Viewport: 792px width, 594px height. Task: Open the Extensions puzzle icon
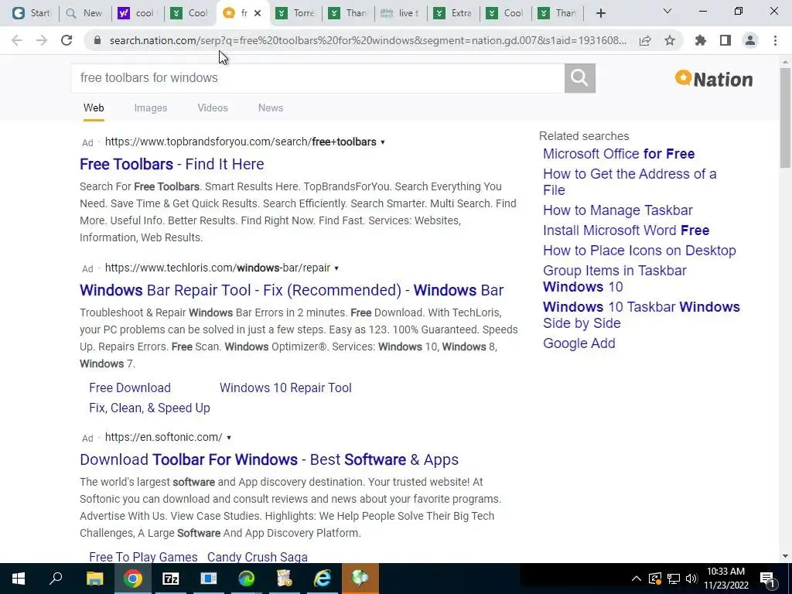[701, 40]
